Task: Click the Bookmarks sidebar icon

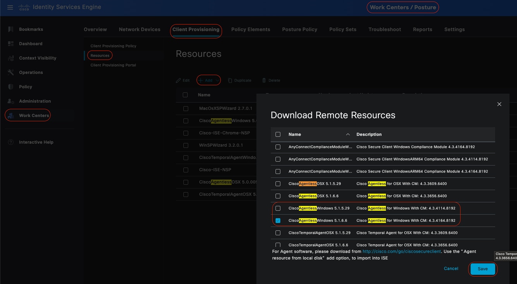Action: [x=11, y=29]
